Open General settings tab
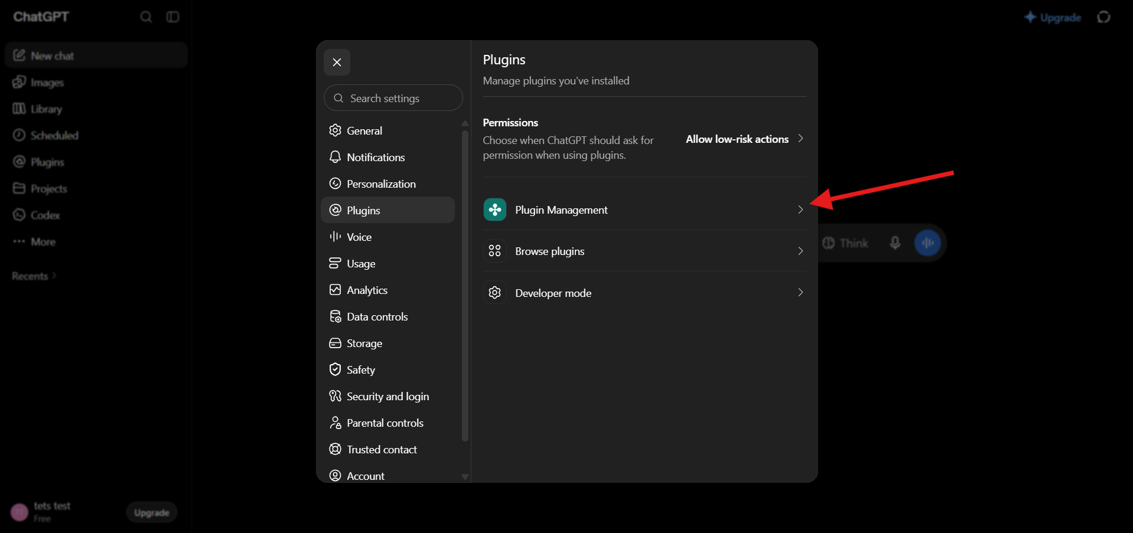 click(x=388, y=130)
